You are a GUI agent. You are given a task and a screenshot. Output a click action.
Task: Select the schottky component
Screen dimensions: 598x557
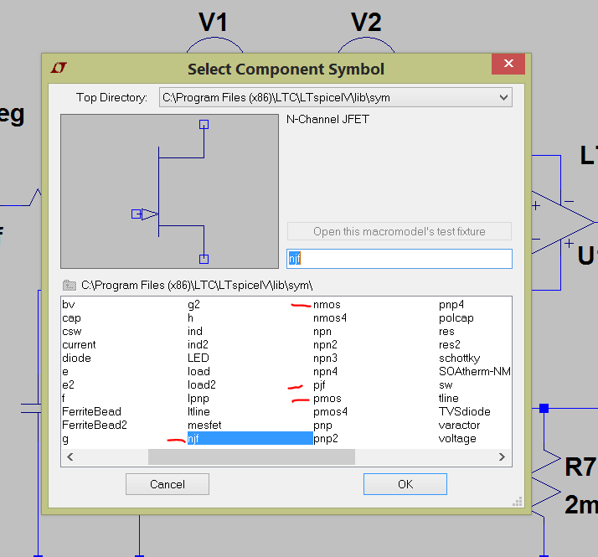click(459, 358)
